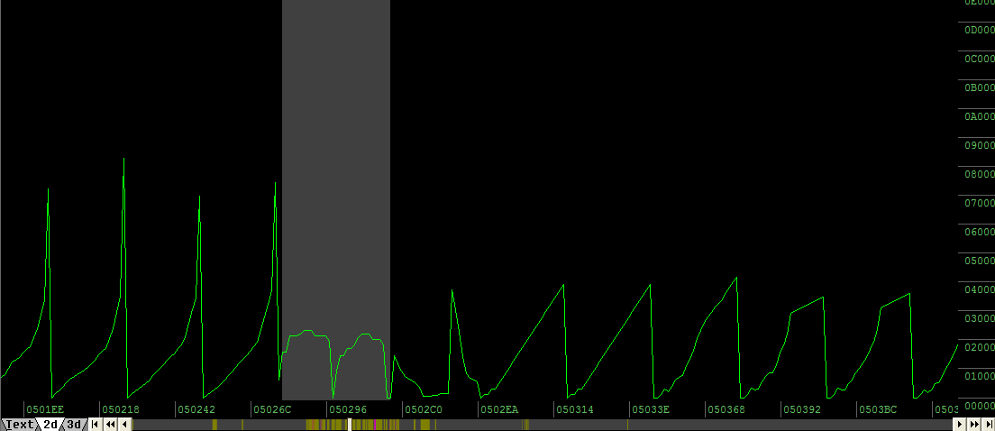This screenshot has width=995, height=431.
Task: Click the address label 0501EE
Action: pyautogui.click(x=45, y=409)
